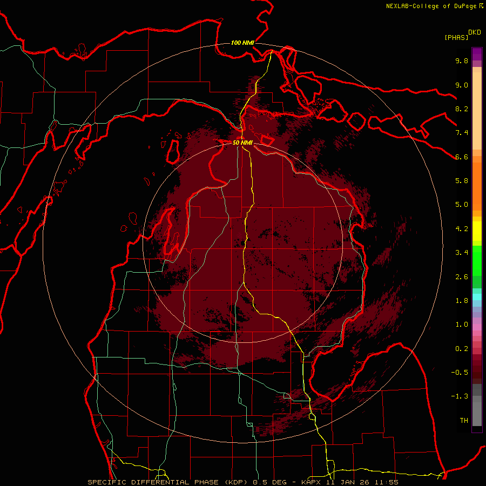Select the 1.0 scale value
This screenshot has height=486, width=486.
[x=462, y=325]
